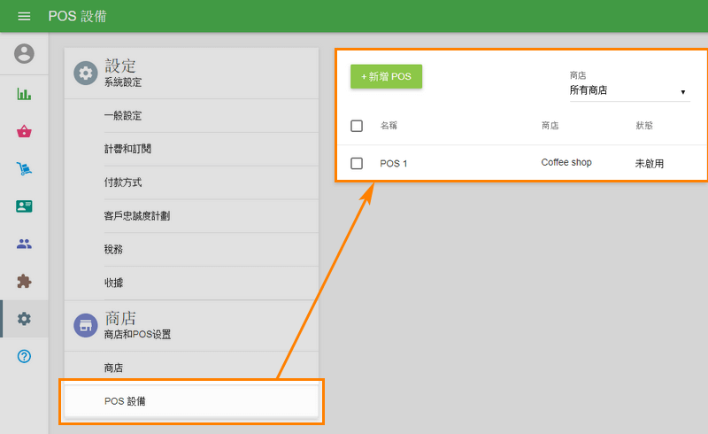
Task: Open the customers people icon
Action: point(24,244)
